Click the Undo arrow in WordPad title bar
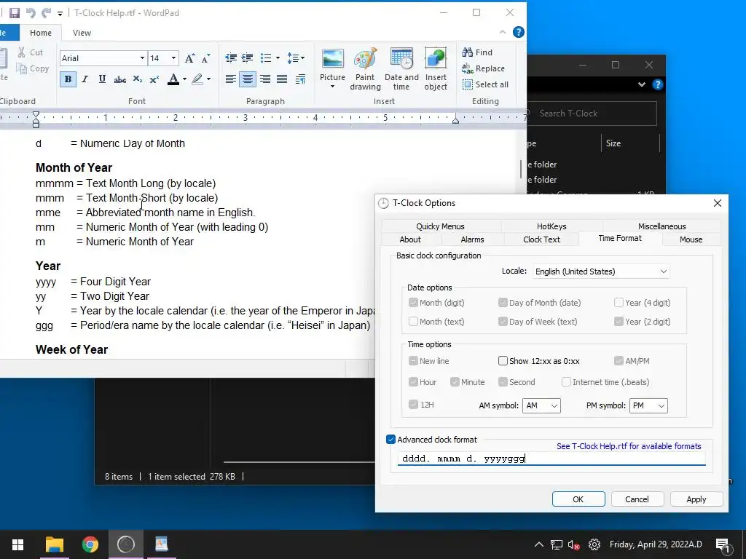This screenshot has width=746, height=559. 31,13
